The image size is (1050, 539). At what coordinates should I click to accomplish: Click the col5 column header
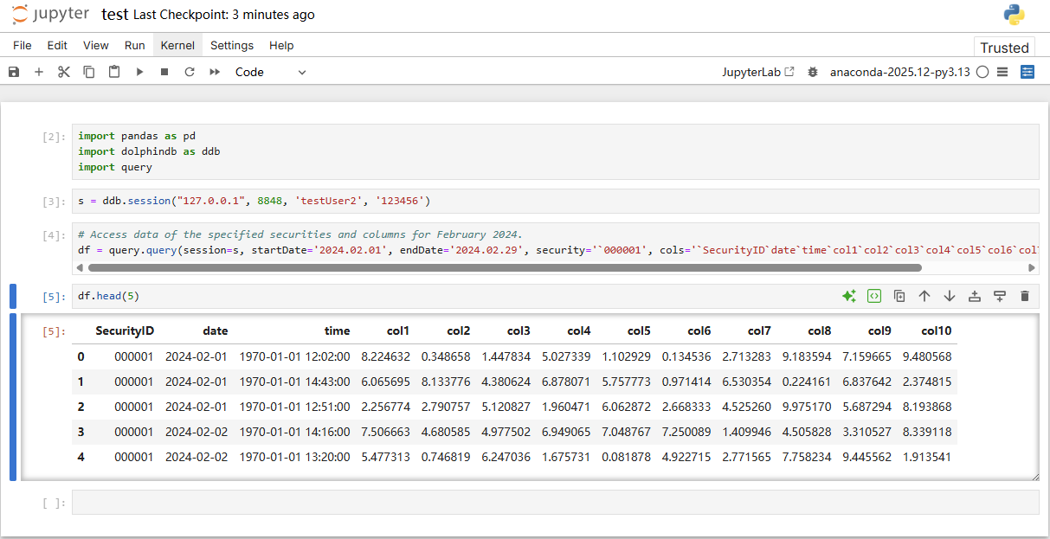click(639, 330)
